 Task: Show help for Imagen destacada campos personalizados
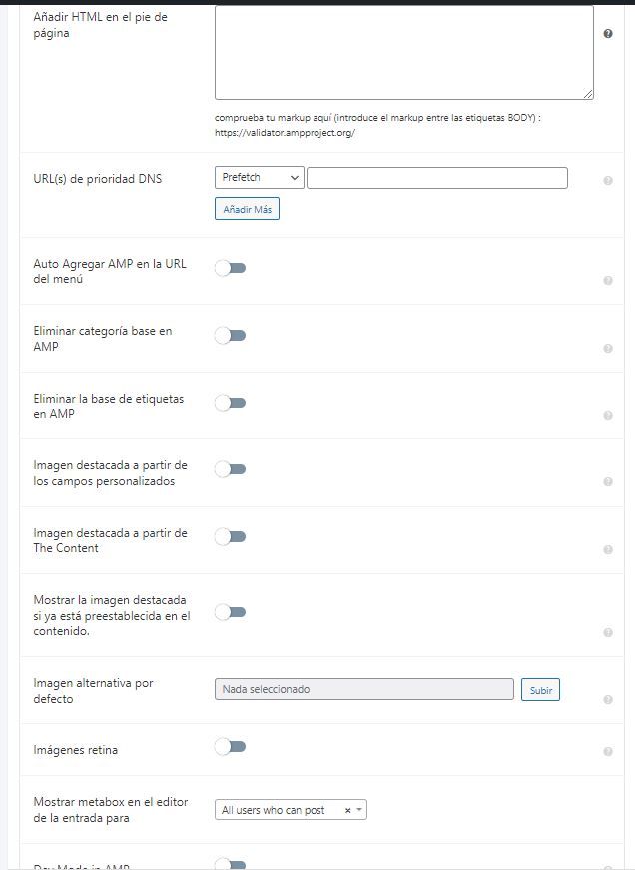tap(608, 481)
